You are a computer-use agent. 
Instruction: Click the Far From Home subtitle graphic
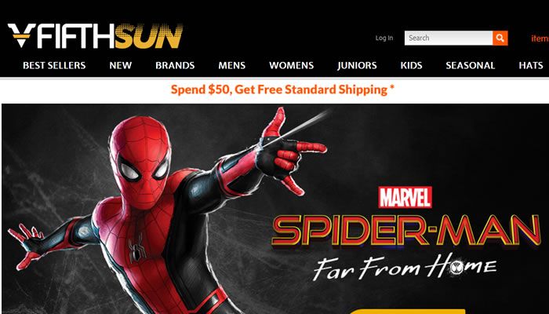[x=405, y=266]
